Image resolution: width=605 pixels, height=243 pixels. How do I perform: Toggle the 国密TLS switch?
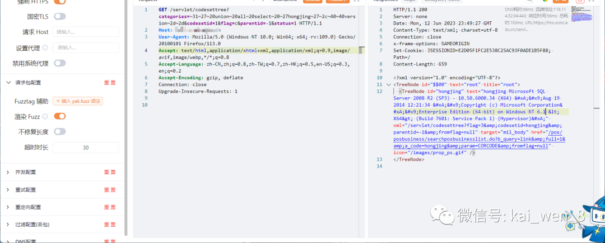tap(60, 16)
